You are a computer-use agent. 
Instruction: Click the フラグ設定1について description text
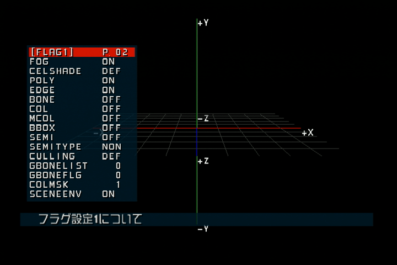point(90,219)
